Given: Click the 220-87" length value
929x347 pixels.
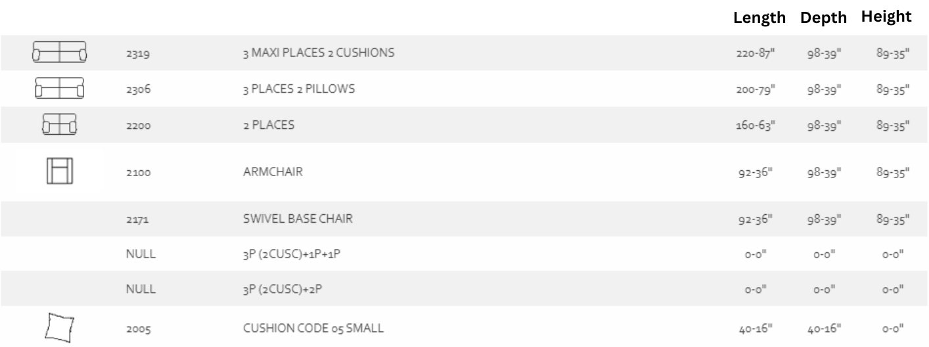Looking at the screenshot, I should pyautogui.click(x=756, y=54).
